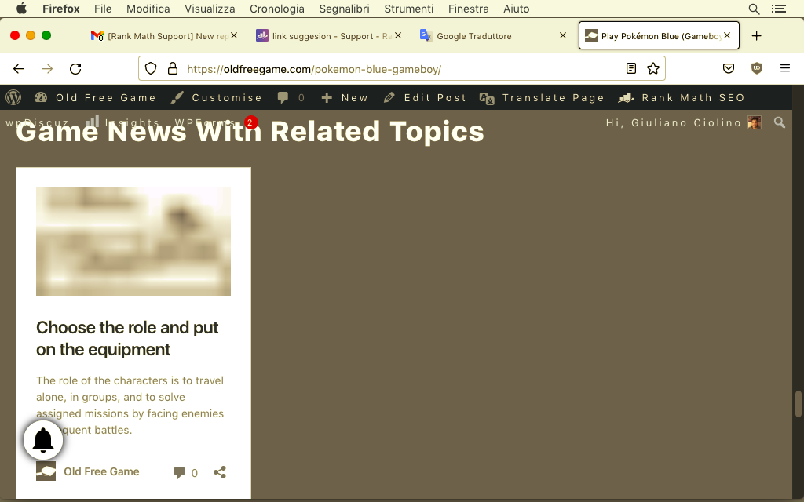Open the Modifica menu
This screenshot has height=502, width=804.
click(148, 9)
